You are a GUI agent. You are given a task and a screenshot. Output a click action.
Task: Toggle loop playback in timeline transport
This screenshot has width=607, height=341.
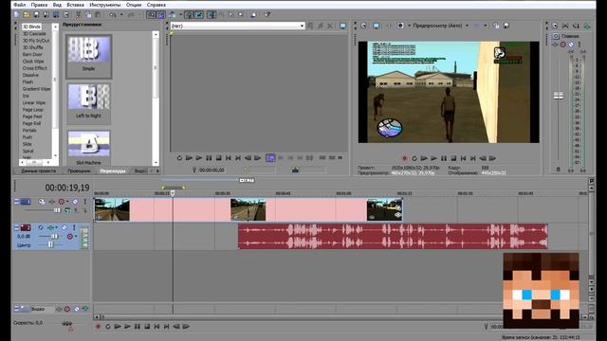coord(108,326)
